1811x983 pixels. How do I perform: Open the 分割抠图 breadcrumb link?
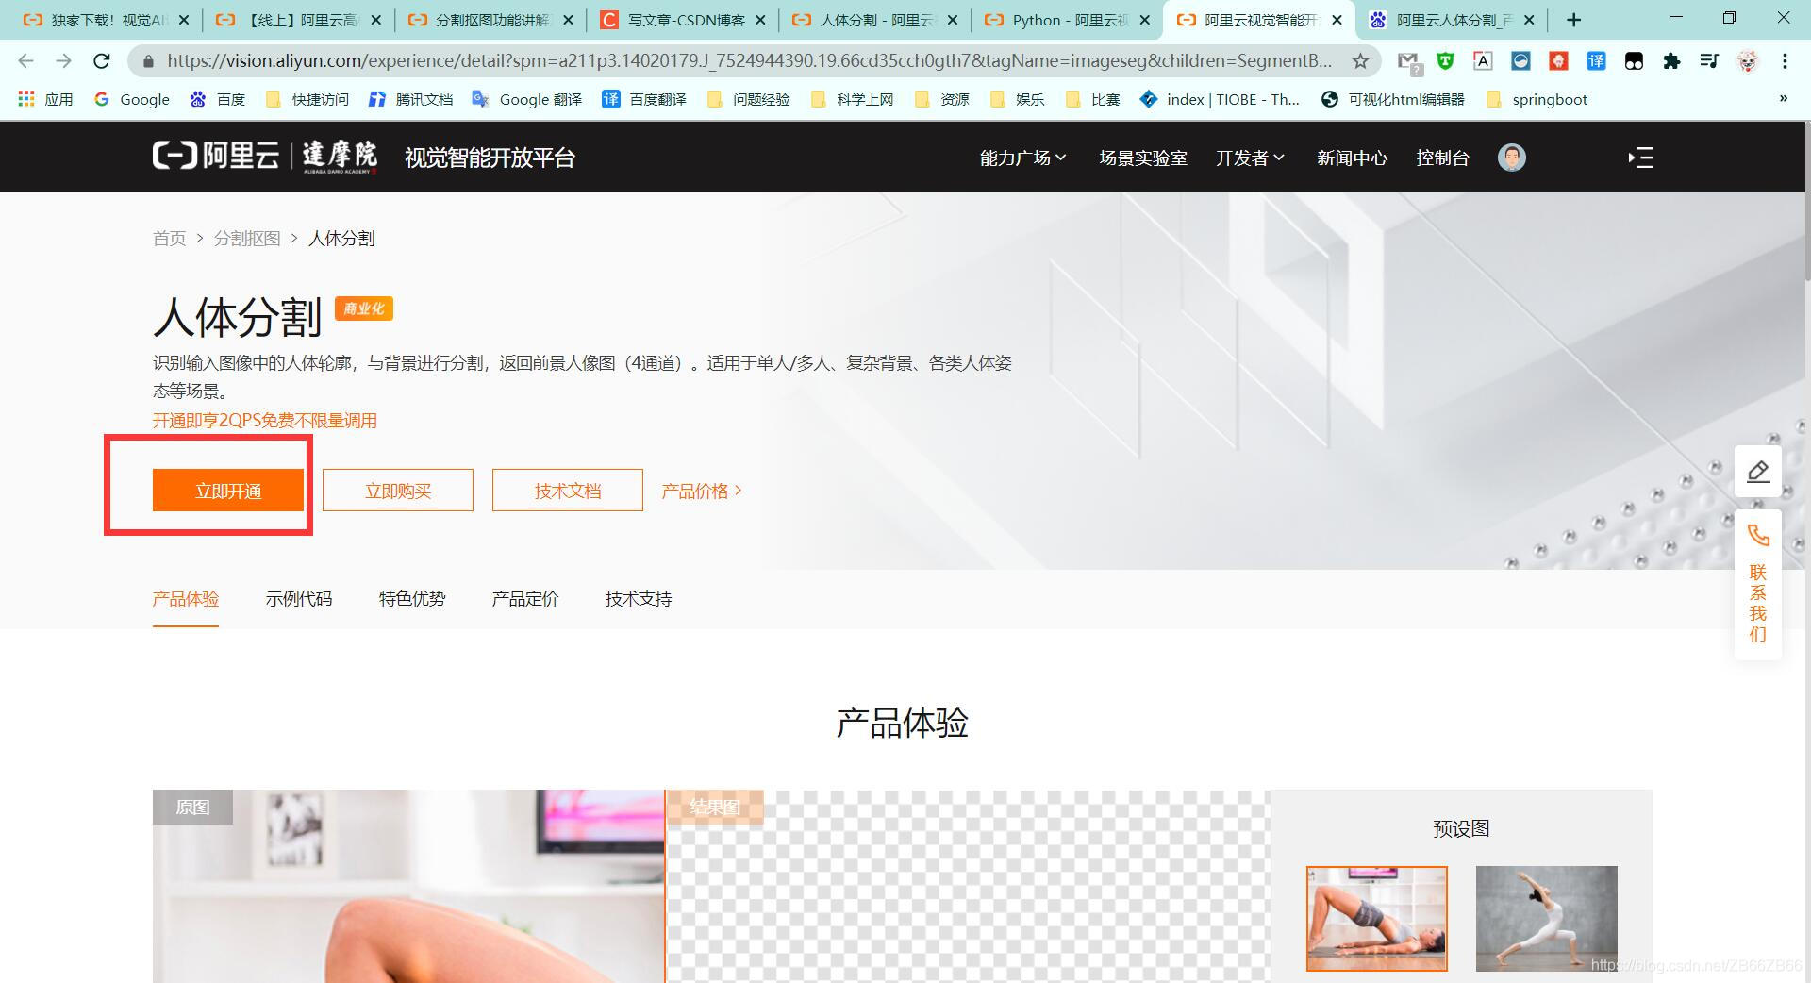[248, 238]
